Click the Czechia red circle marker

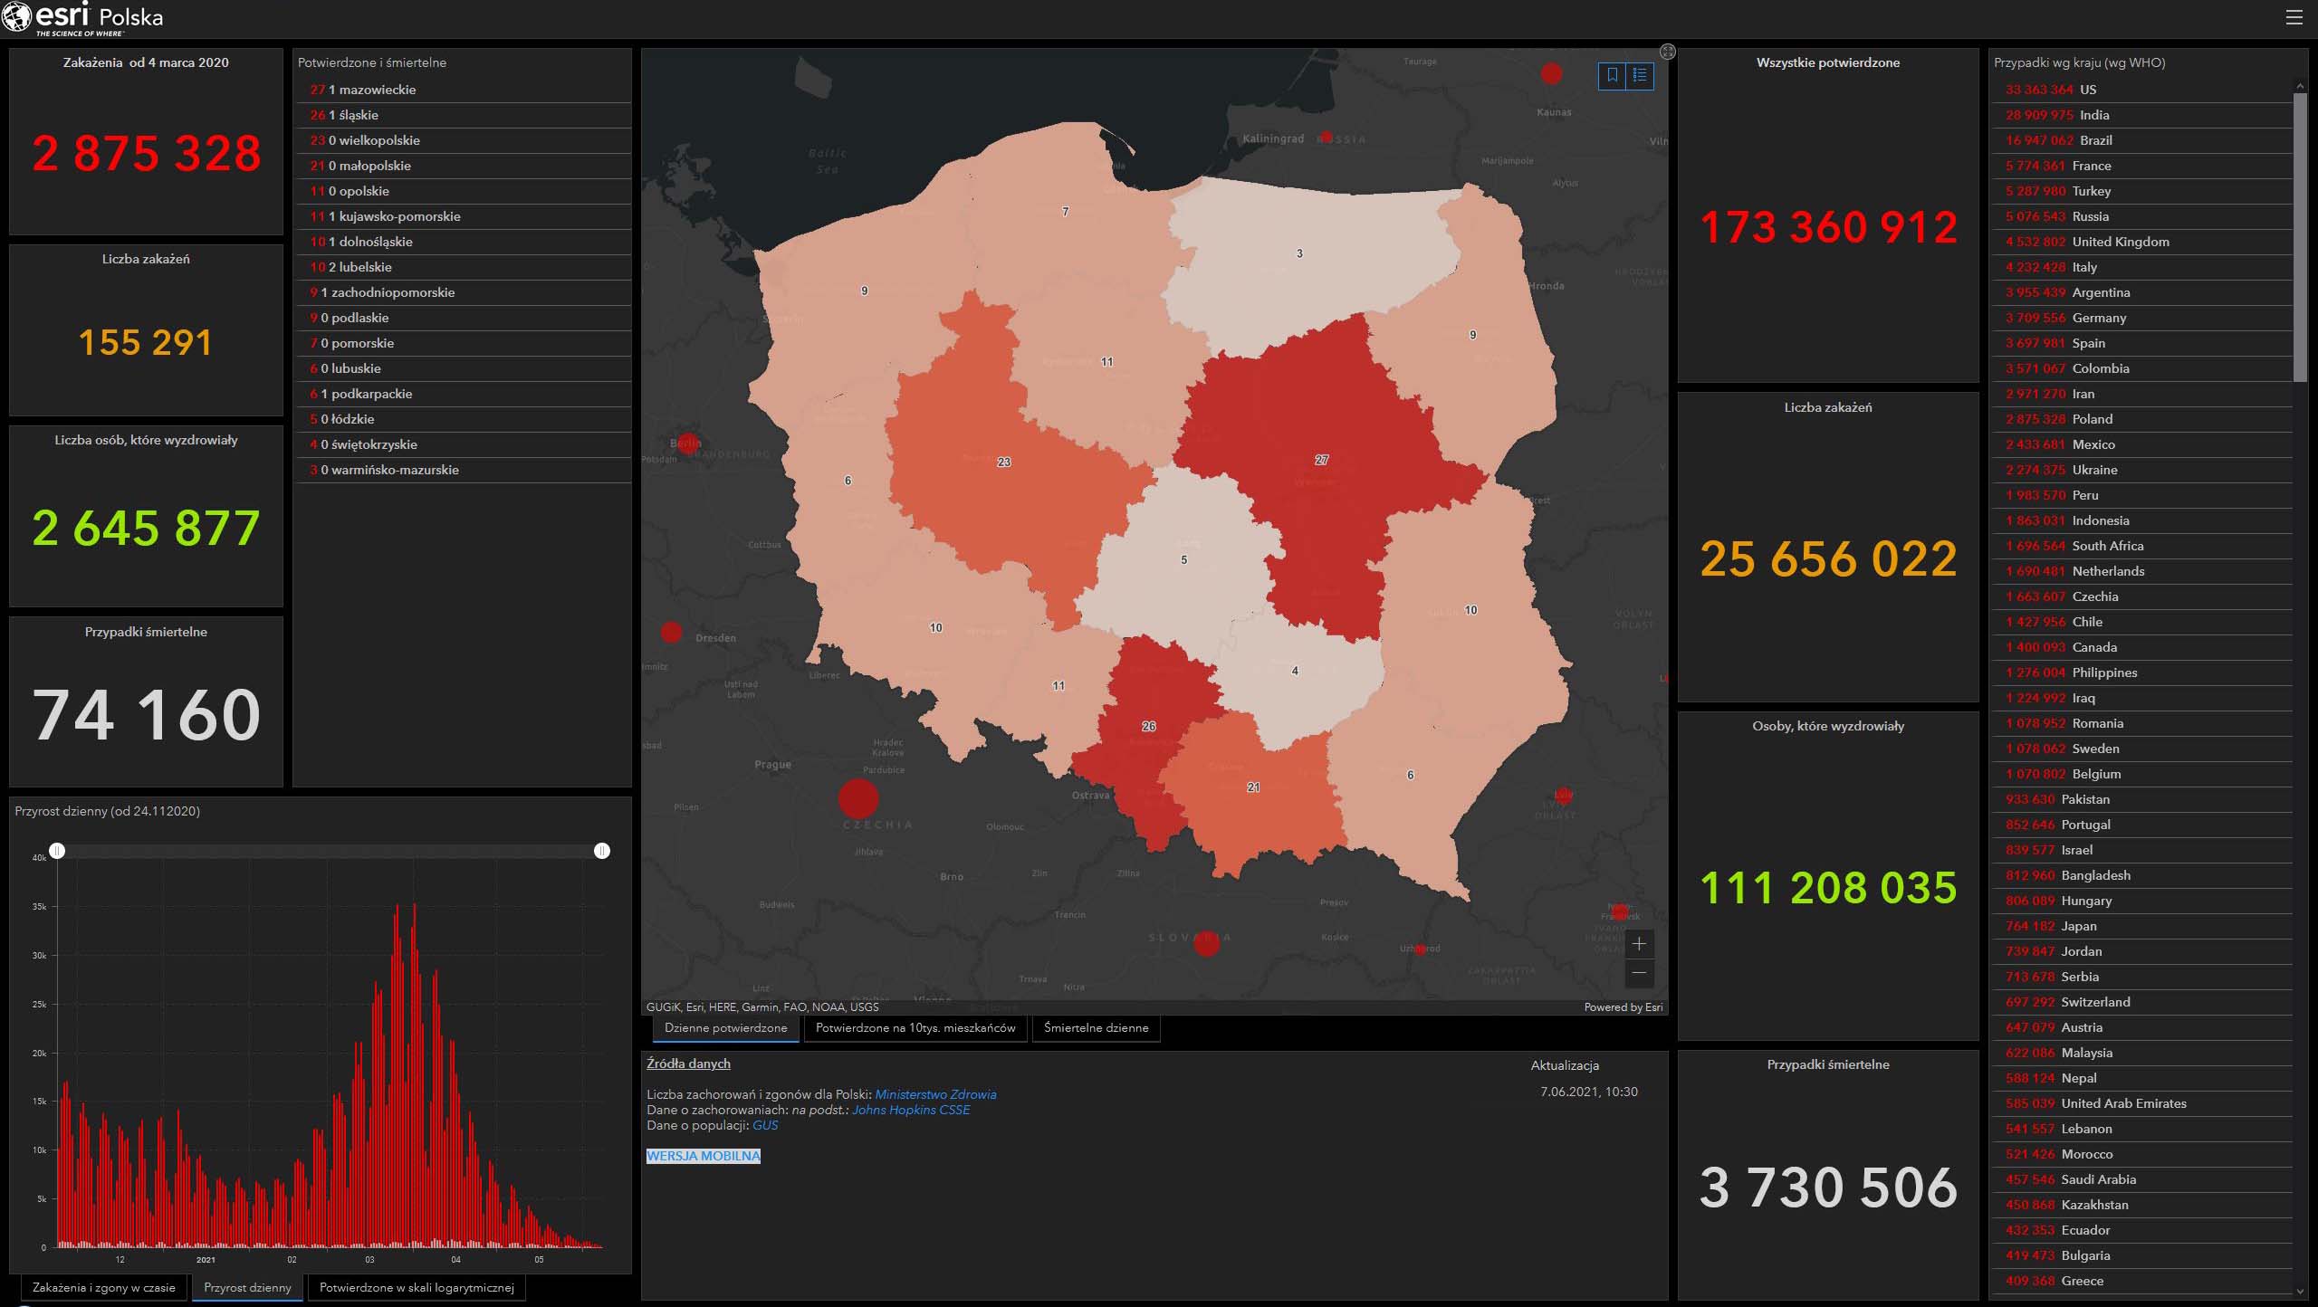click(858, 798)
